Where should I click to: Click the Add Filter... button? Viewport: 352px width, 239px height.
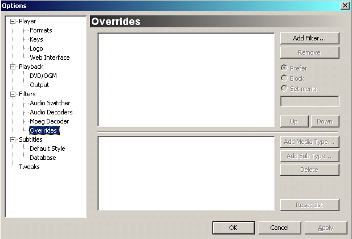tap(310, 38)
